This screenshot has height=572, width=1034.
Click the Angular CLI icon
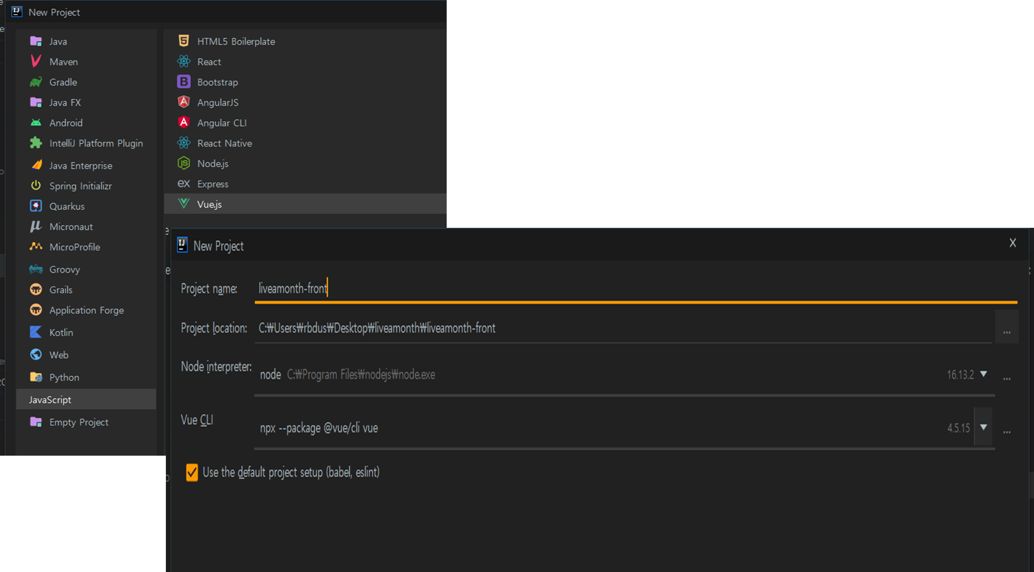coord(184,122)
